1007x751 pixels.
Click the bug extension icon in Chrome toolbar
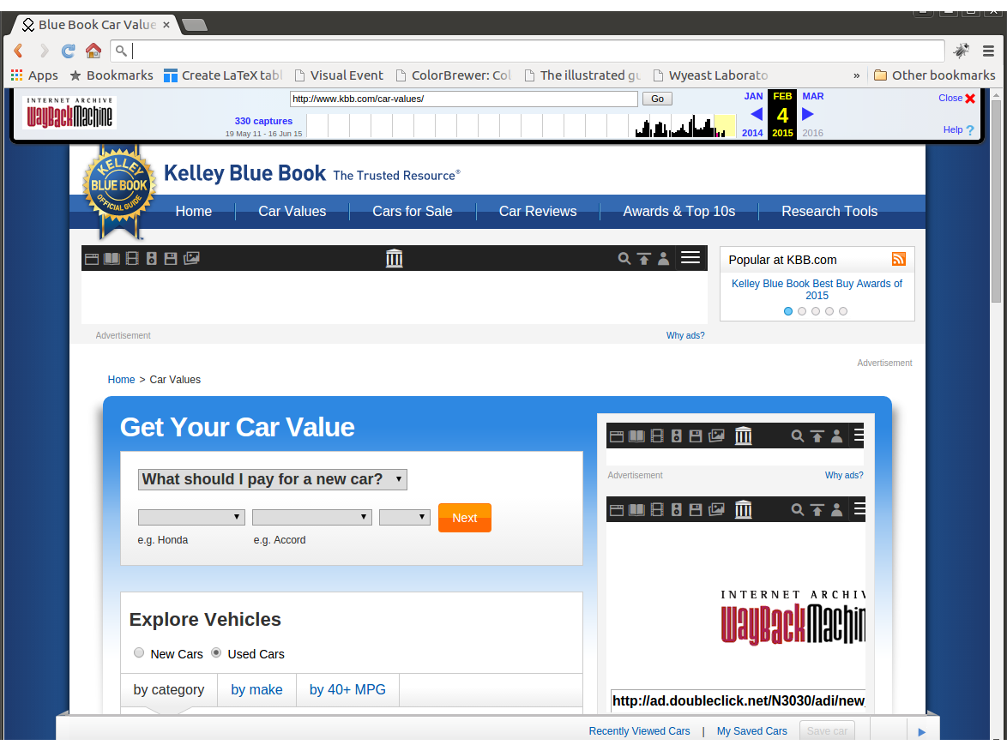pyautogui.click(x=962, y=51)
